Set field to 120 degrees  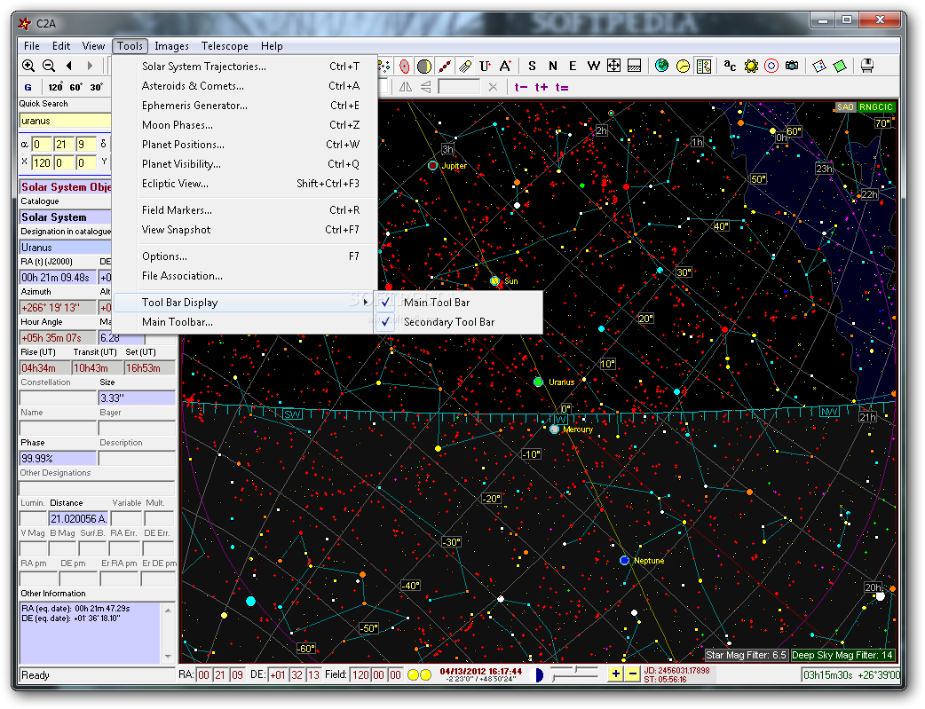pyautogui.click(x=56, y=87)
